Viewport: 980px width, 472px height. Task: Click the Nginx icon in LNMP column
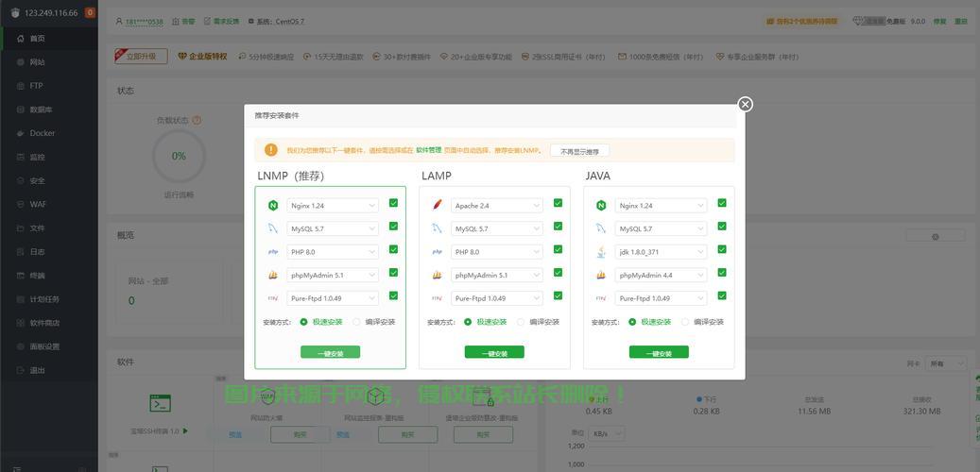pyautogui.click(x=272, y=206)
